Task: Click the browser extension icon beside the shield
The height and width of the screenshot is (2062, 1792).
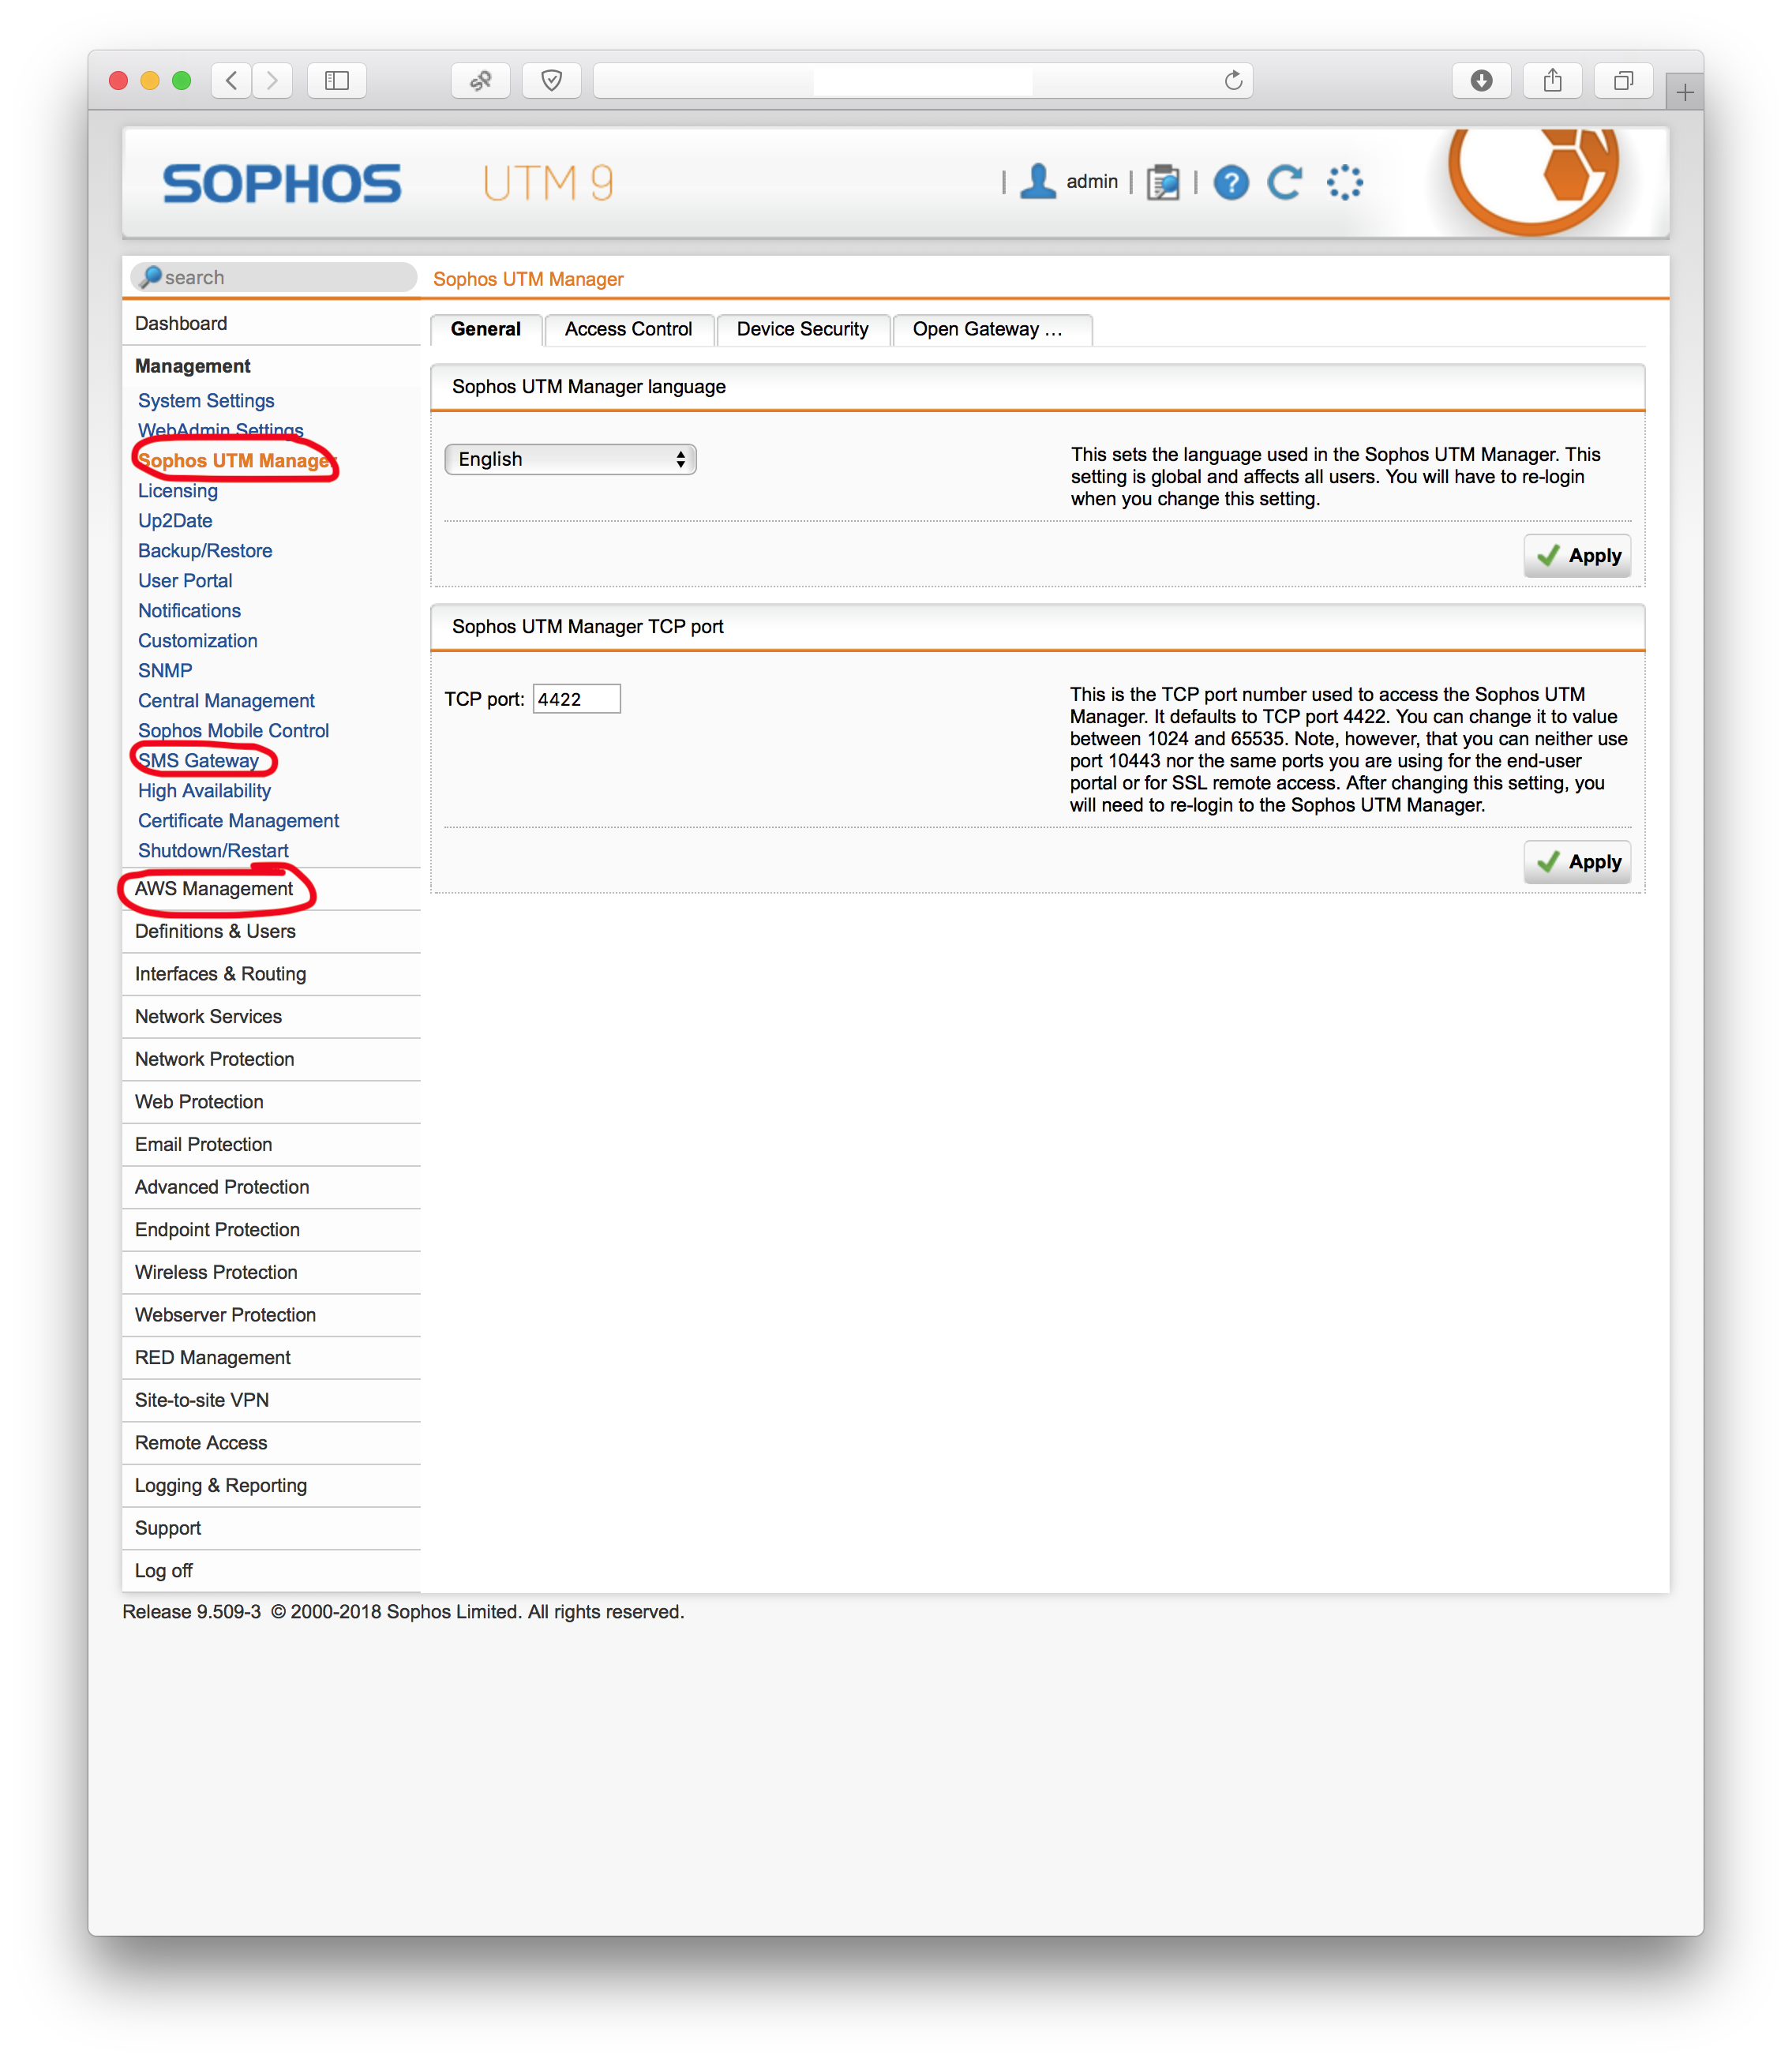Action: [481, 80]
